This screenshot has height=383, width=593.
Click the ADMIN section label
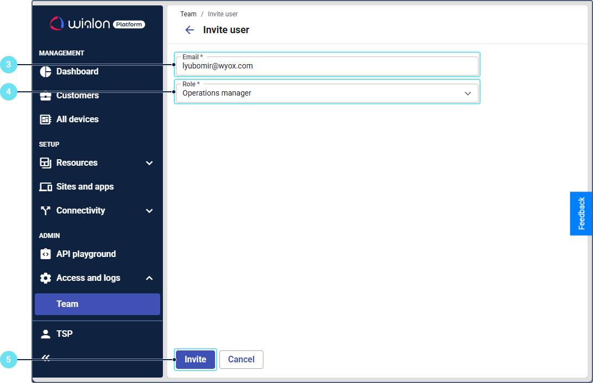point(49,235)
